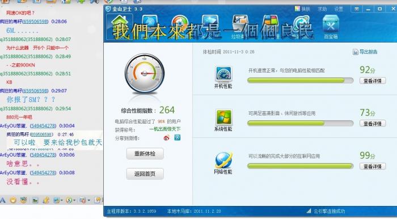
Task: Click the chat message 你报了8M？？？
Action: click(x=31, y=99)
